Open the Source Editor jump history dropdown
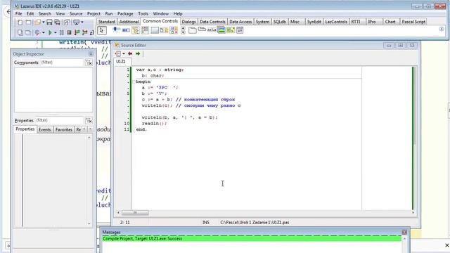Screen dimensions: 450x253 [124, 53]
